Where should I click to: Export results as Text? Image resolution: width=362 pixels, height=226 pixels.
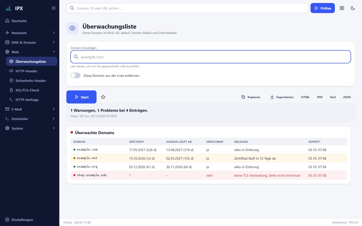[333, 97]
